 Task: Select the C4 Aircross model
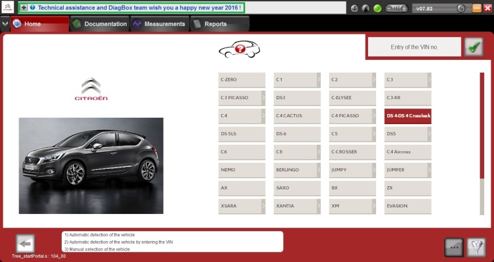point(408,152)
